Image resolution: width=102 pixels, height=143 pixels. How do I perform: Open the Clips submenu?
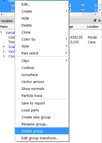[x=42, y=61]
